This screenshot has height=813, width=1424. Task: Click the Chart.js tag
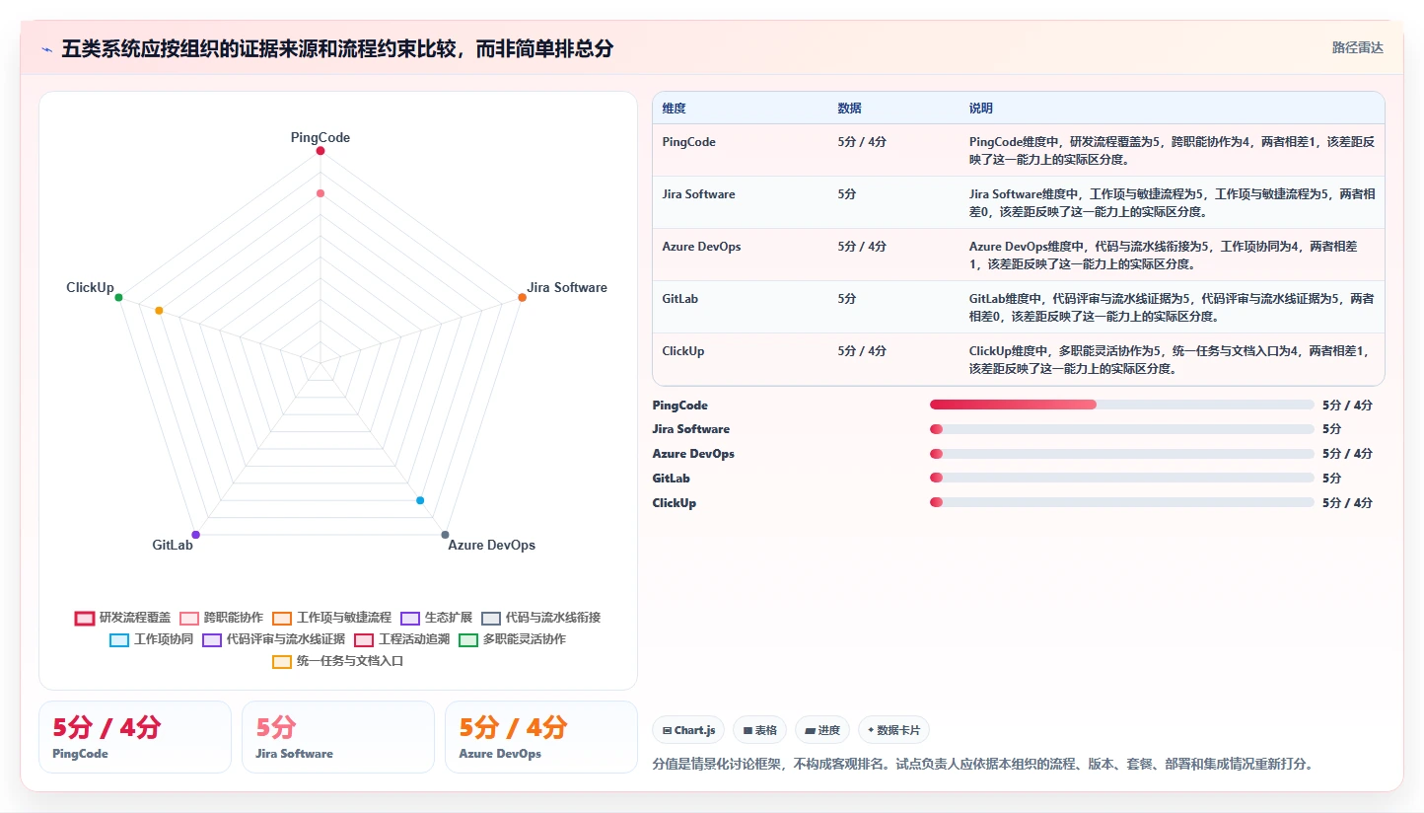coord(688,730)
